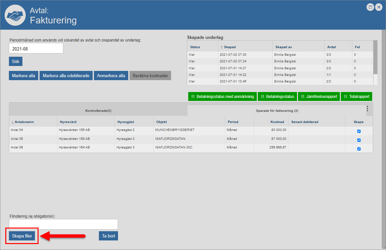Switch to the Kontrollerade(3) tab
386x250 pixels.
(98, 111)
